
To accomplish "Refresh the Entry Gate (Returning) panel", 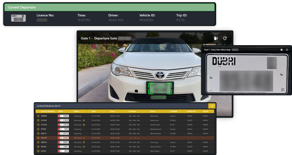I will pyautogui.click(x=287, y=50).
